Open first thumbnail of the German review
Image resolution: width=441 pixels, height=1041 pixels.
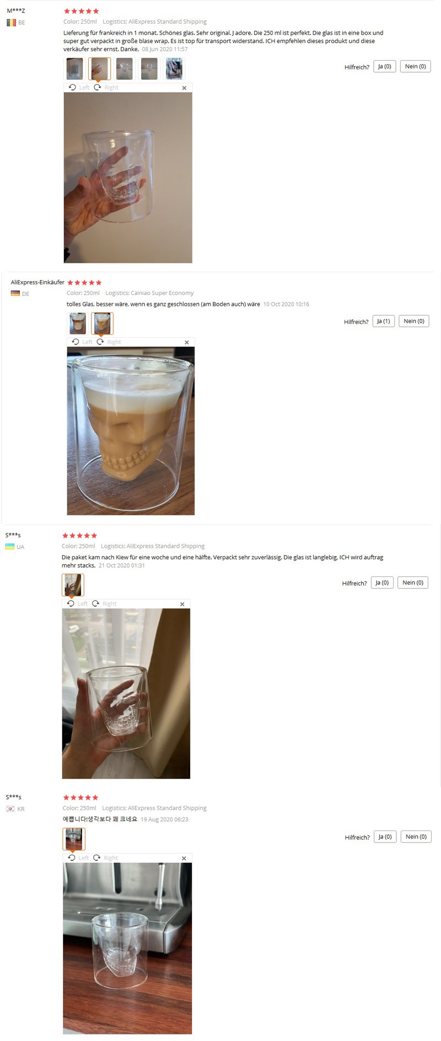[x=78, y=323]
